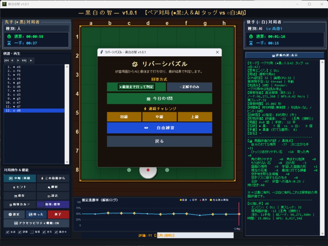This screenshot has width=328, height=246.
Task: Select move 1. e6 in kifu list
Action: tap(34, 67)
